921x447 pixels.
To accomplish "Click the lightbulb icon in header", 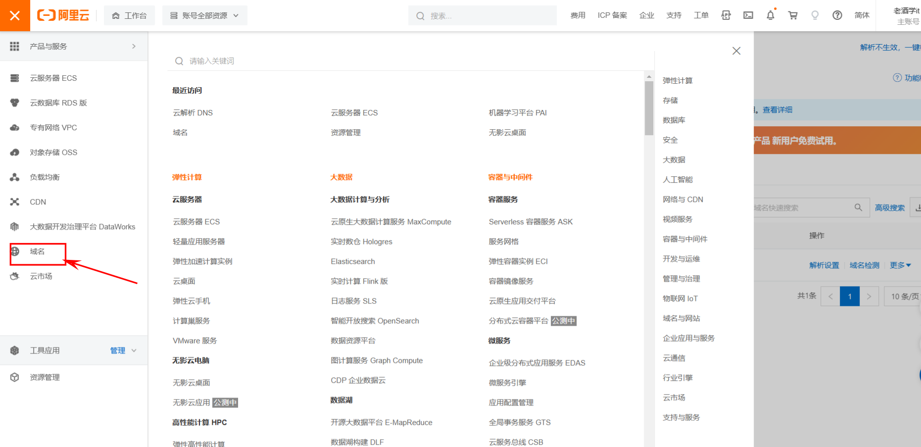I will click(x=815, y=15).
